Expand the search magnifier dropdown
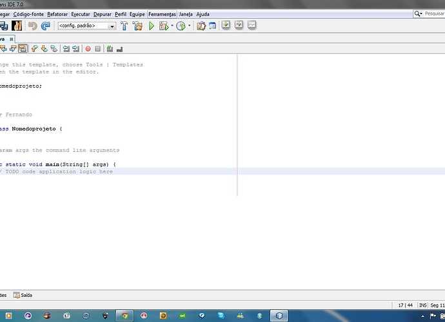 pyautogui.click(x=419, y=14)
